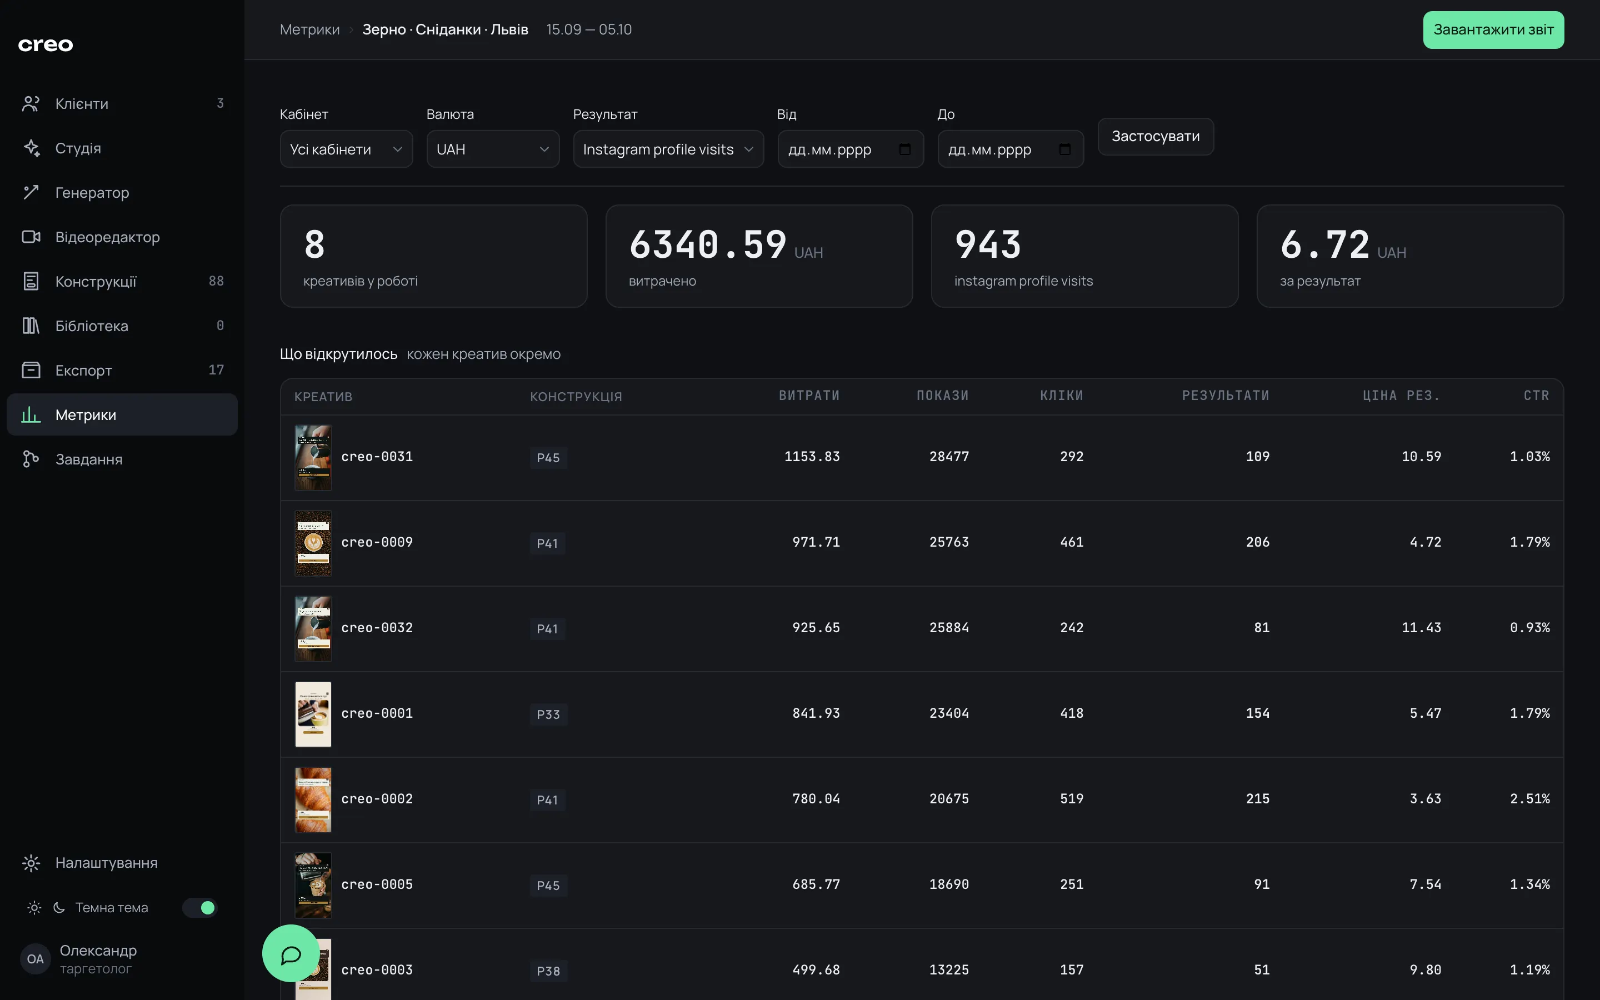Screen dimensions: 1600x1000
Task: Click the Застосувати button
Action: (x=1155, y=136)
